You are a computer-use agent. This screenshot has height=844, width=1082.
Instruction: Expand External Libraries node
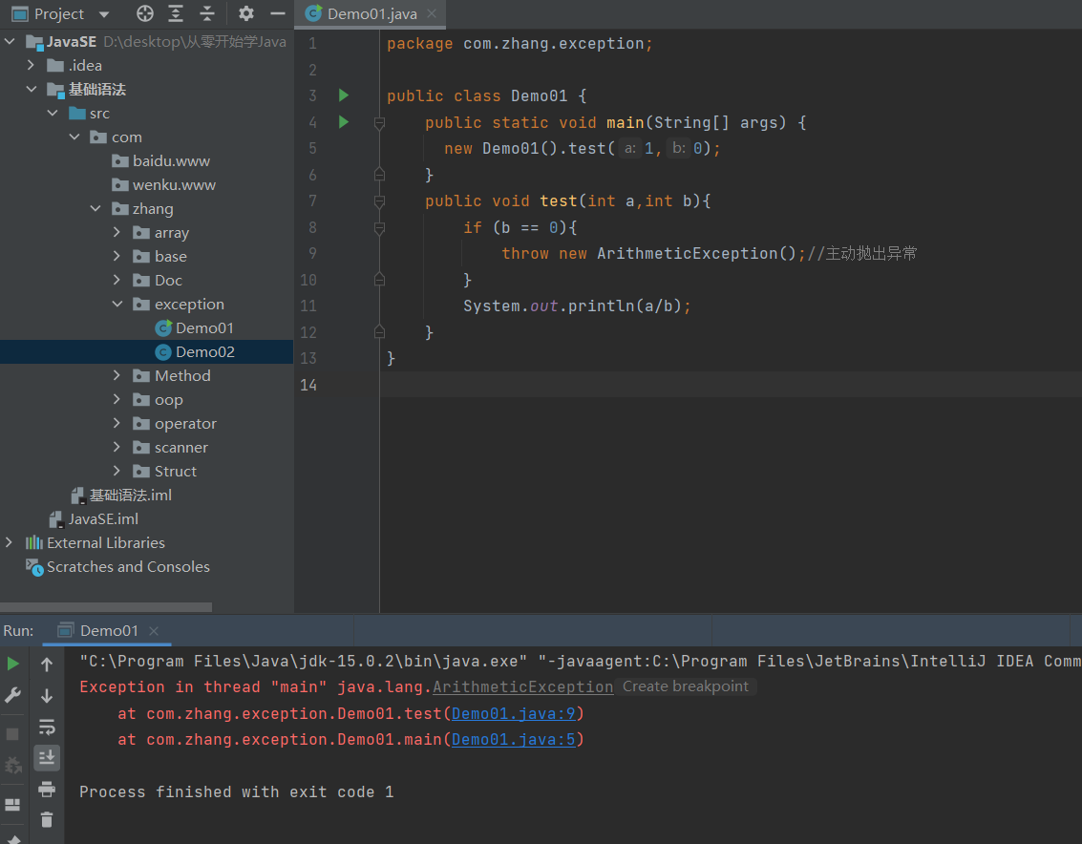click(9, 542)
